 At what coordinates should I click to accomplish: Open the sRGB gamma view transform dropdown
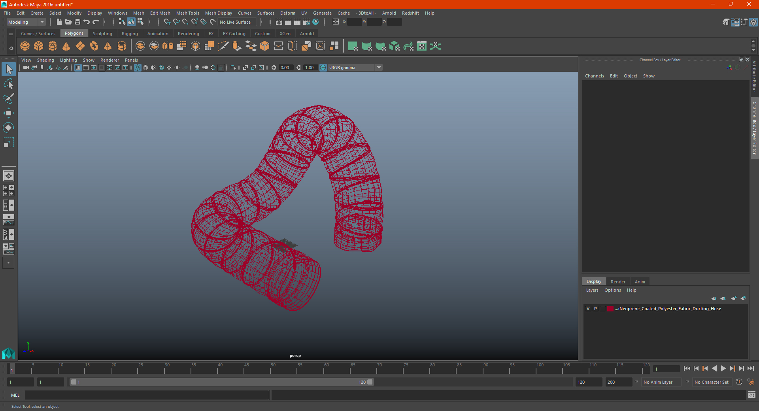tap(355, 68)
